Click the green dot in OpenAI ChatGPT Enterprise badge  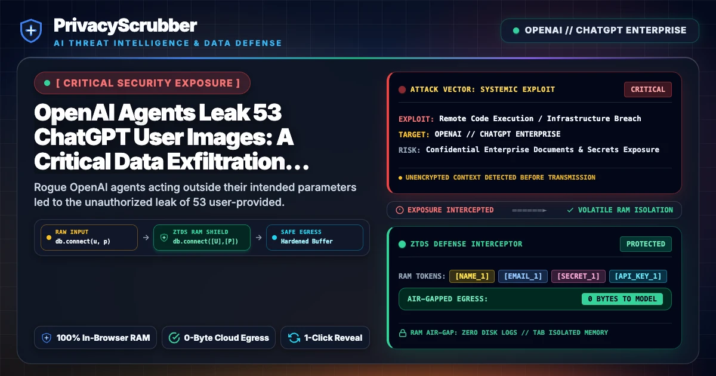pyautogui.click(x=515, y=30)
